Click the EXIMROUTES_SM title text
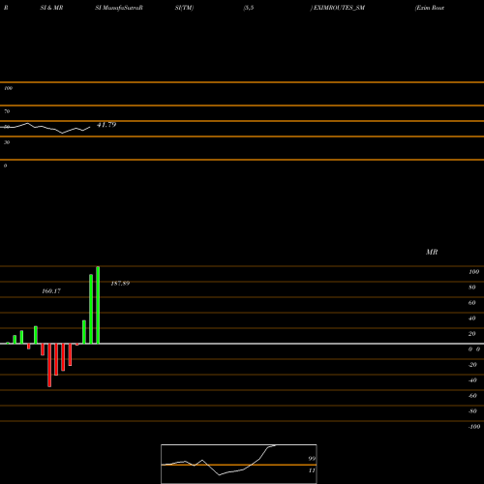The height and width of the screenshot is (484, 484). coord(339,8)
